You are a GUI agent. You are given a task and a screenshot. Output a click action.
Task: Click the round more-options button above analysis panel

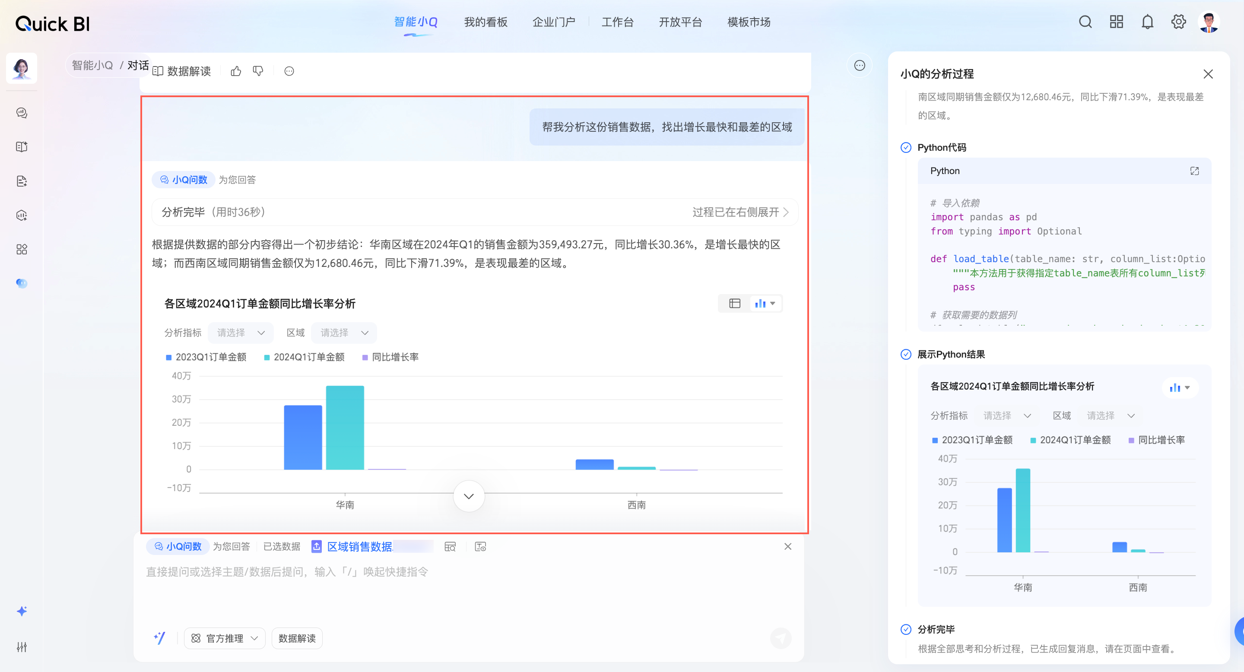click(x=860, y=66)
